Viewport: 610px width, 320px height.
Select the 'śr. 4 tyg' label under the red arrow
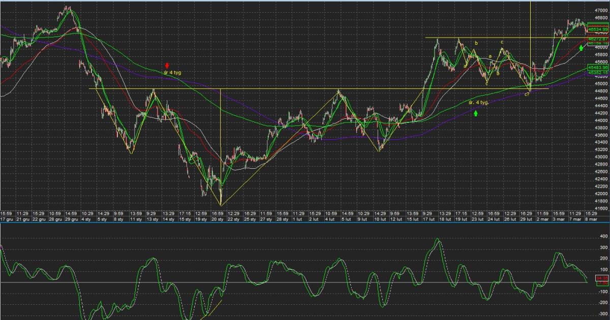(172, 73)
